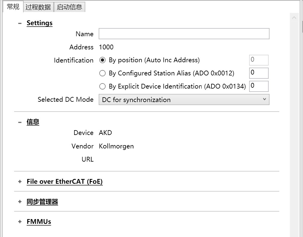The image size is (303, 237).
Task: Select By Configured Station Alias radio
Action: 103,73
